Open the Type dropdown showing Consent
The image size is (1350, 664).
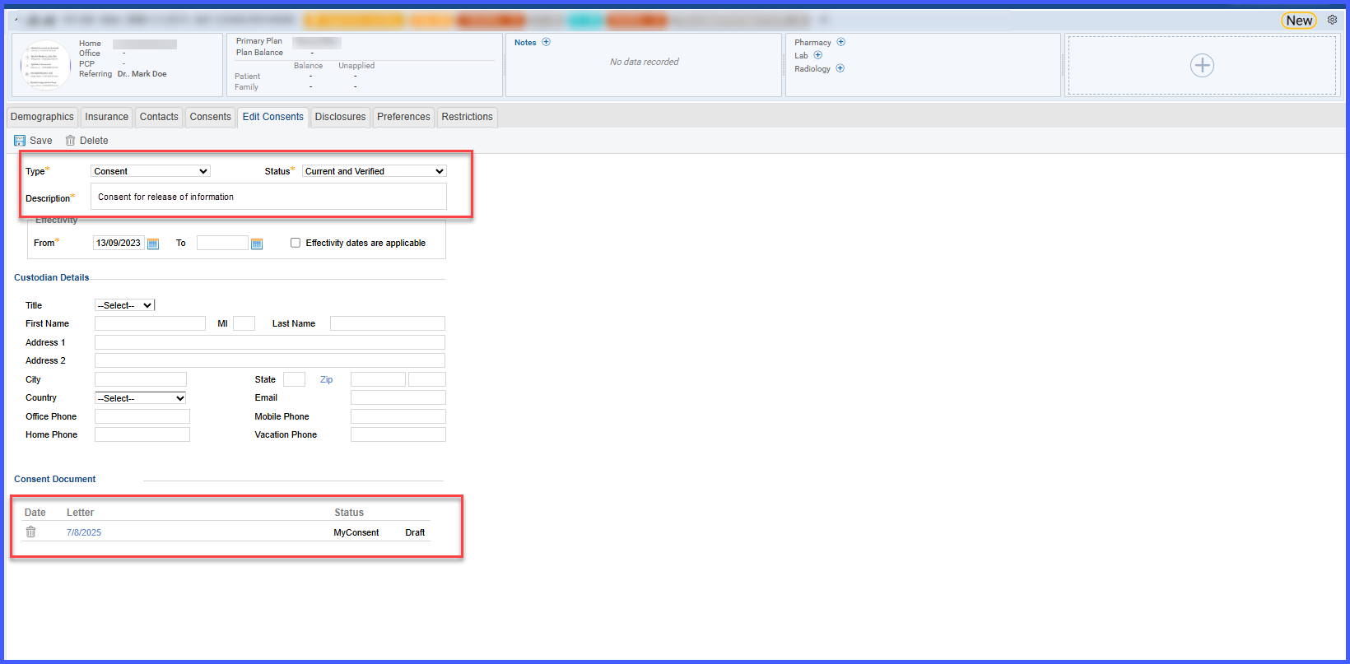click(151, 171)
